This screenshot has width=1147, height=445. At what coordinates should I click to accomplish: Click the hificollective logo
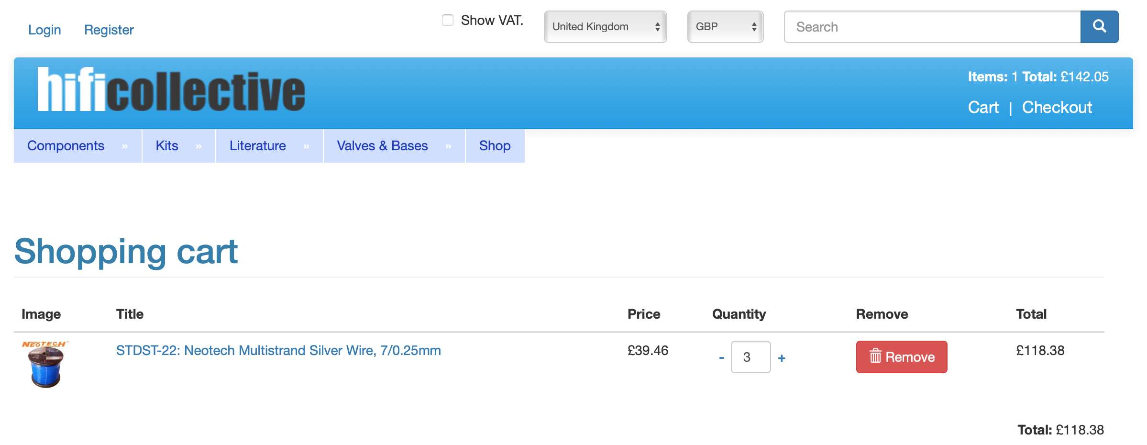pyautogui.click(x=171, y=90)
